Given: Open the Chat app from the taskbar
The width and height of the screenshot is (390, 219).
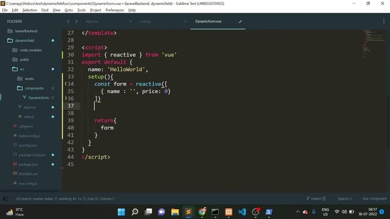Looking at the screenshot, I should tap(161, 212).
